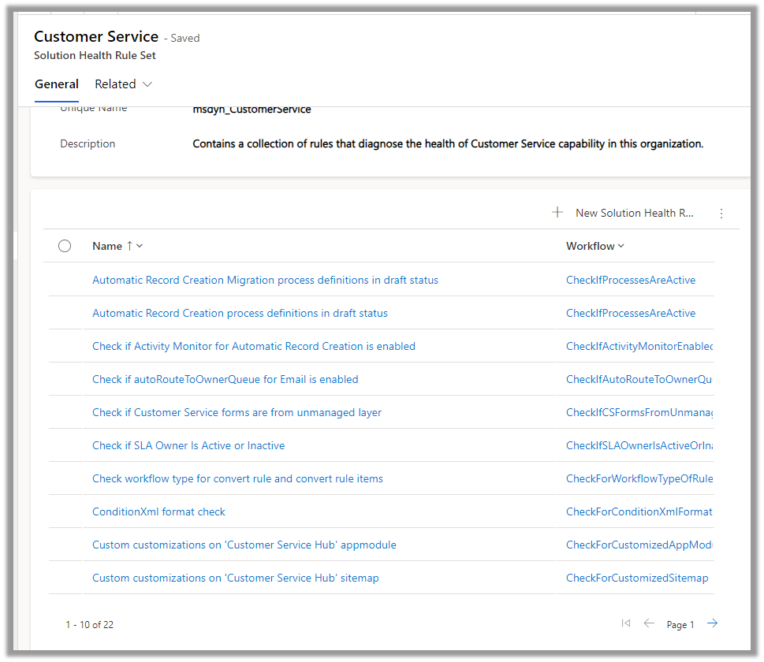Open the Name column header dropdown chevron
Viewport: 764px width, 662px height.
click(140, 246)
